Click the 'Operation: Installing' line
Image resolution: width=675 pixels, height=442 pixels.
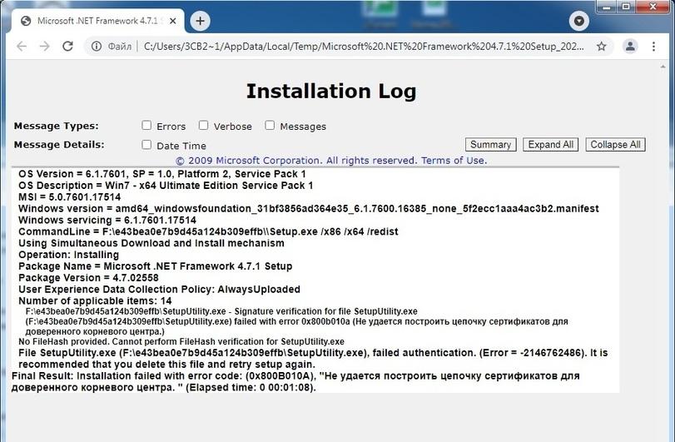[x=68, y=255]
